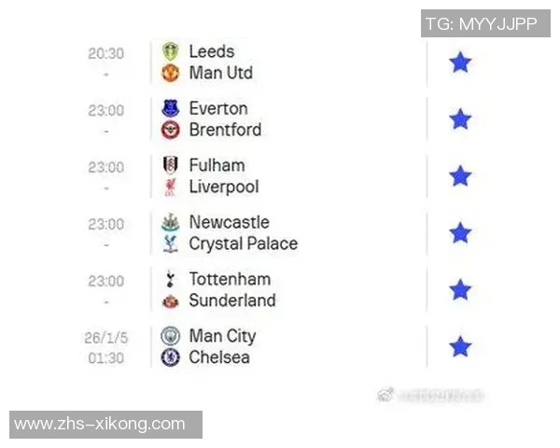Toggle star for Man City vs Chelsea
The height and width of the screenshot is (448, 560).
[460, 347]
